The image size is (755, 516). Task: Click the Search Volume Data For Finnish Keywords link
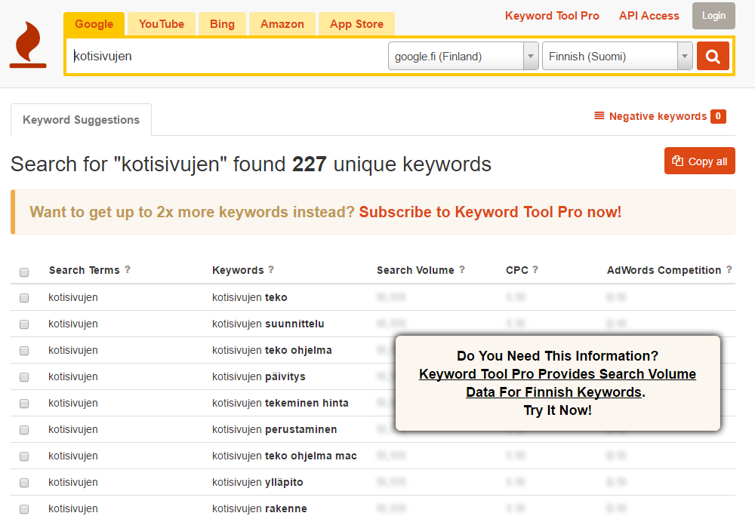[557, 382]
